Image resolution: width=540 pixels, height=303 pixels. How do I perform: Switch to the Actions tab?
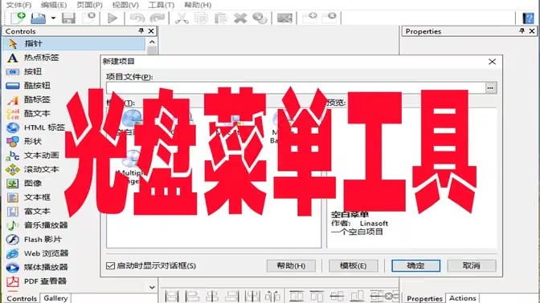click(463, 298)
